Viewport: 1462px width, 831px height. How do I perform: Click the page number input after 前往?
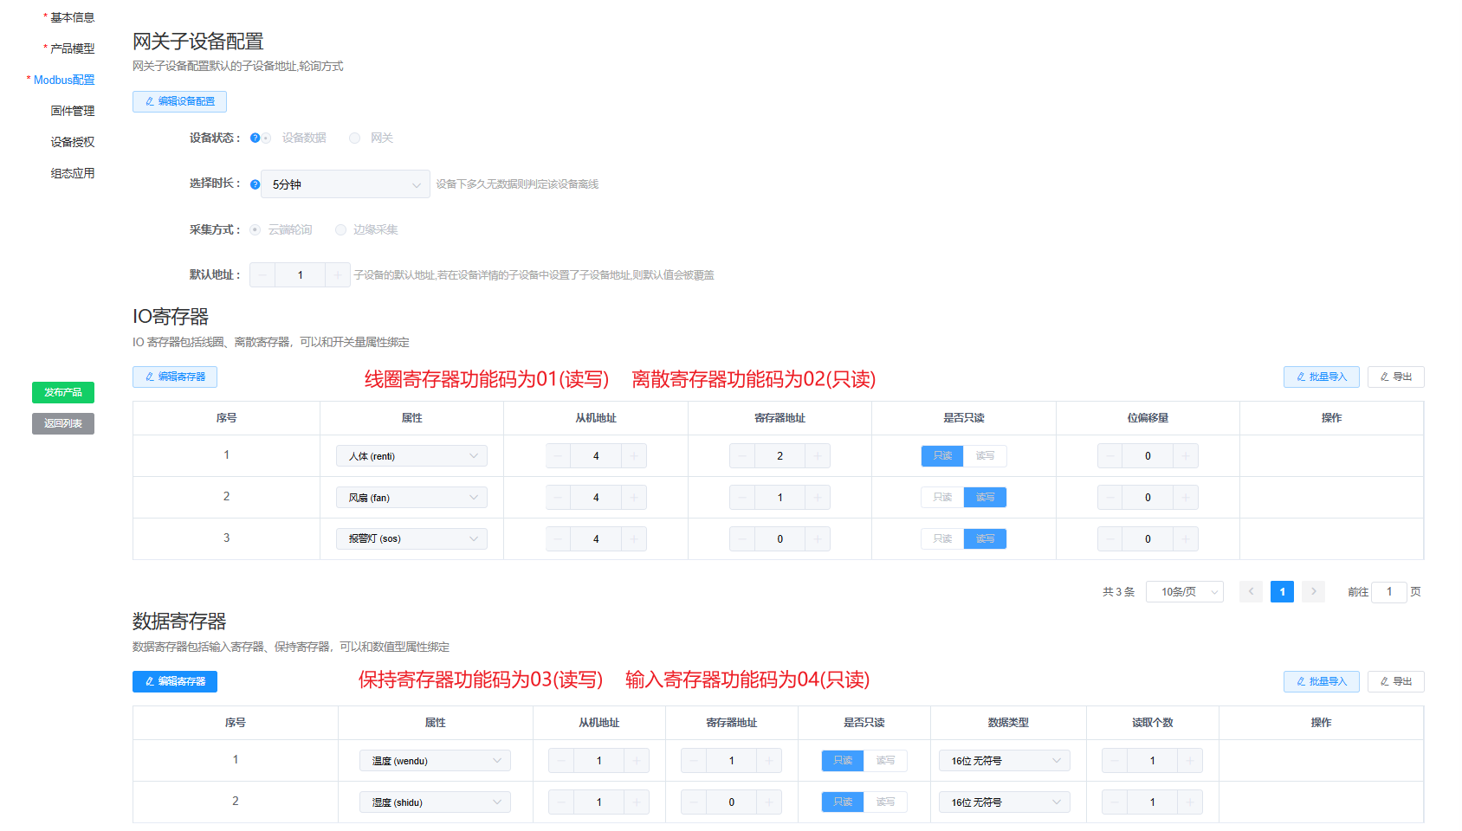pyautogui.click(x=1388, y=592)
